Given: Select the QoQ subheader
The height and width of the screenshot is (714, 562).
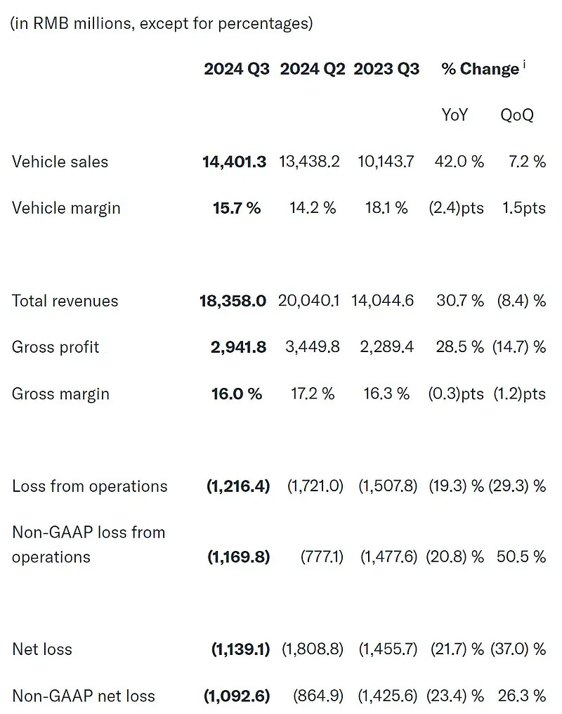Looking at the screenshot, I should (x=517, y=115).
